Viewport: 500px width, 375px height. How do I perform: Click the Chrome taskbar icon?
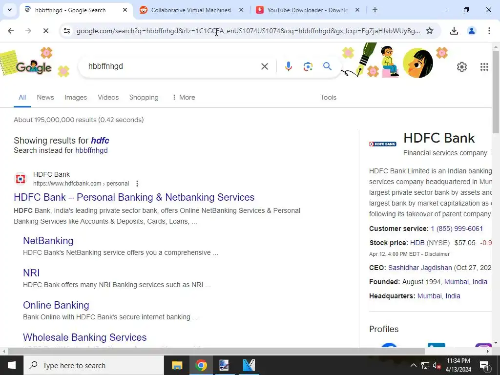(x=201, y=365)
